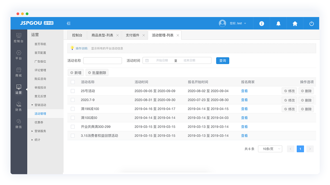Open the 10条/页 page size dropdown
This screenshot has width=330, height=185.
point(270,149)
